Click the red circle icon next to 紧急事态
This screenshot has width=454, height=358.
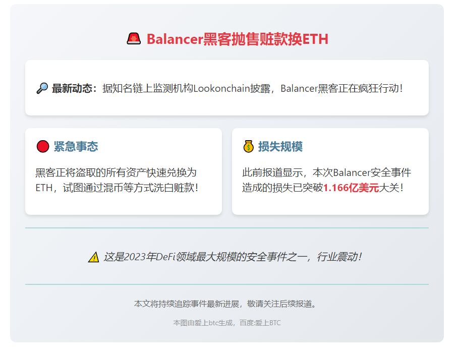[43, 146]
